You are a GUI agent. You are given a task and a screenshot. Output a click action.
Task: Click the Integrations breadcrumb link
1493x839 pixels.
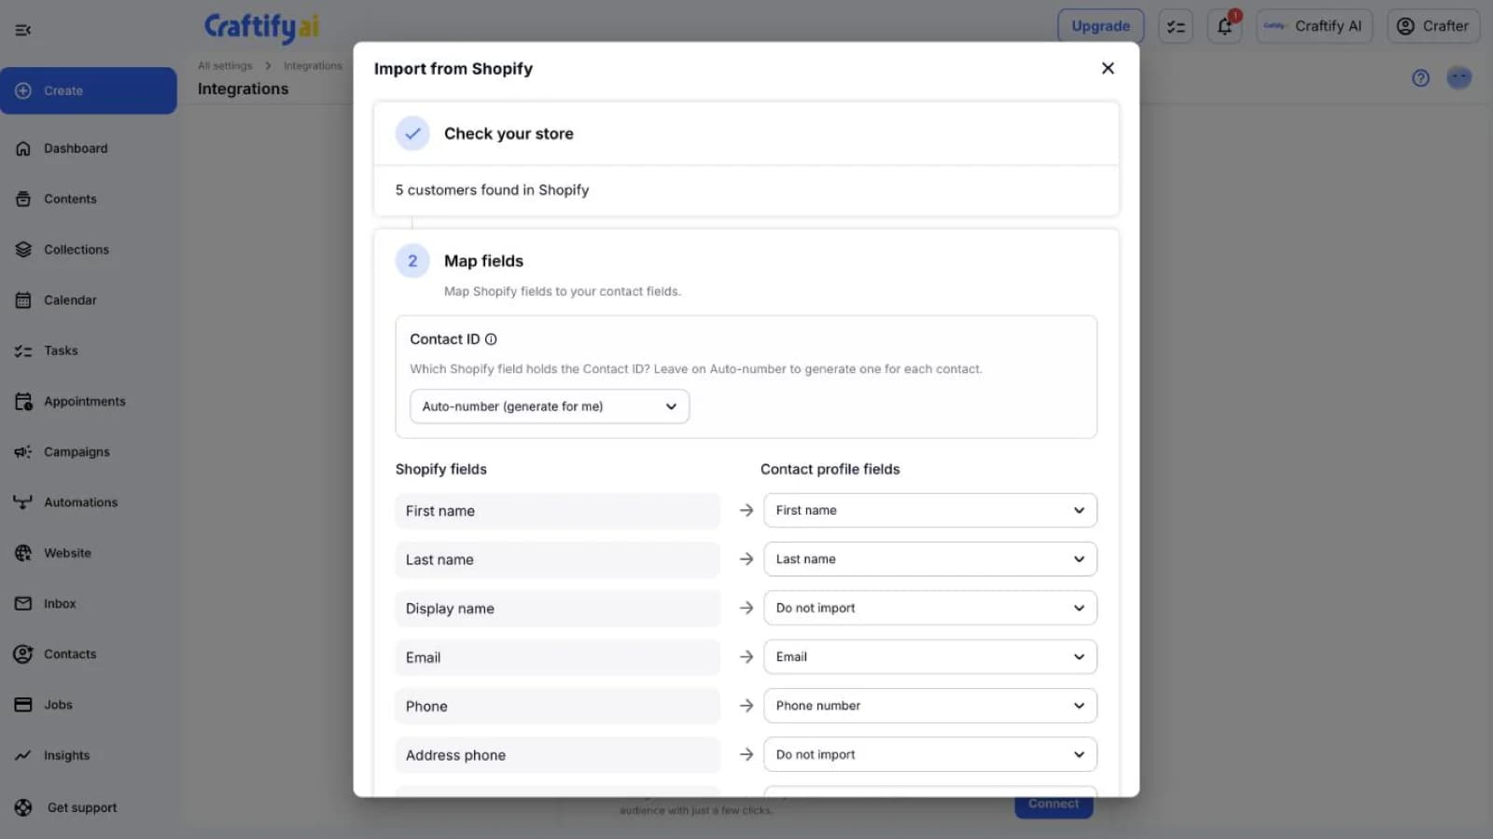point(313,66)
